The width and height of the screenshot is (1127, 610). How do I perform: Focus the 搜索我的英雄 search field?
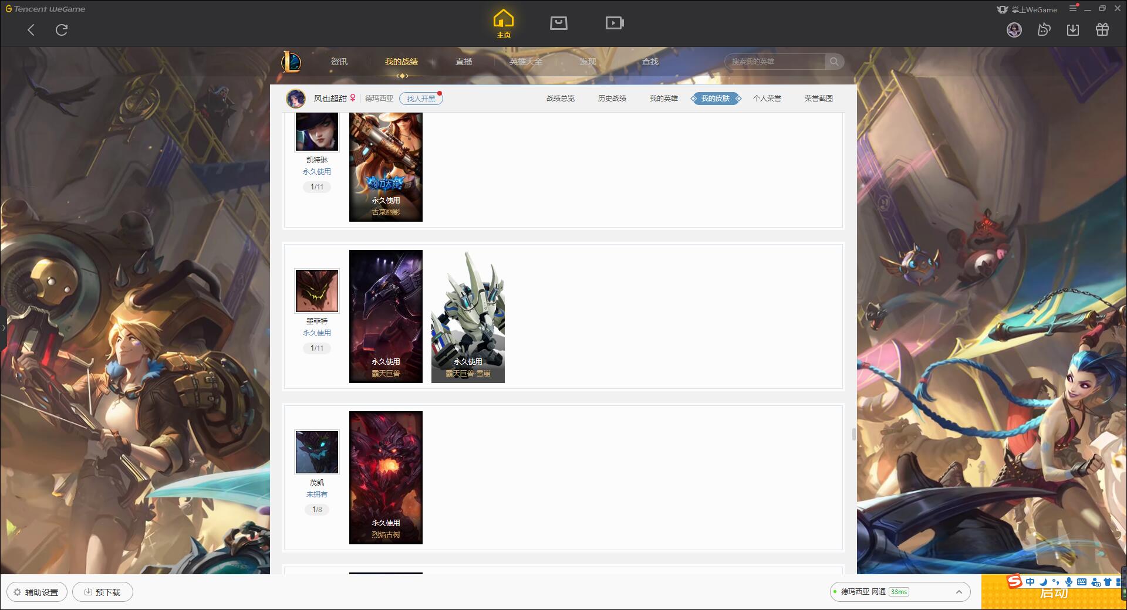[x=775, y=62]
